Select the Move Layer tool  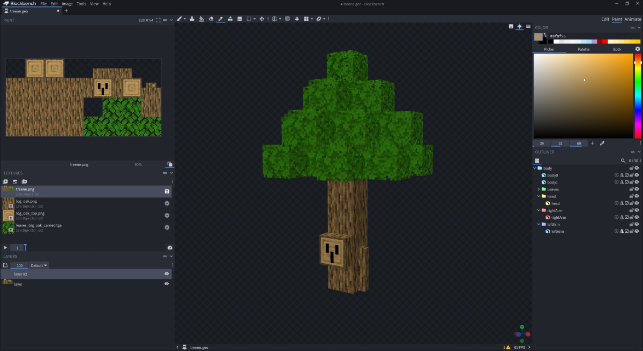point(262,19)
